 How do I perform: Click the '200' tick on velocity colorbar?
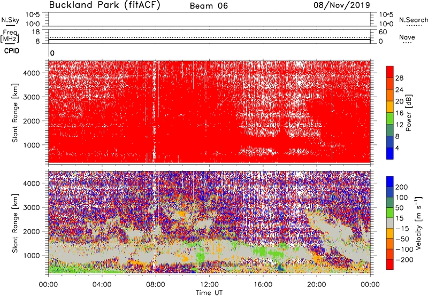tap(402, 187)
